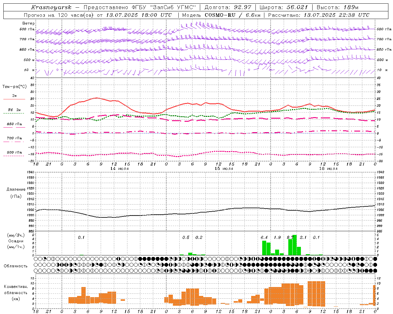
Task: Click the 'Конвективн.' convective cloud label
Action: coord(16,287)
